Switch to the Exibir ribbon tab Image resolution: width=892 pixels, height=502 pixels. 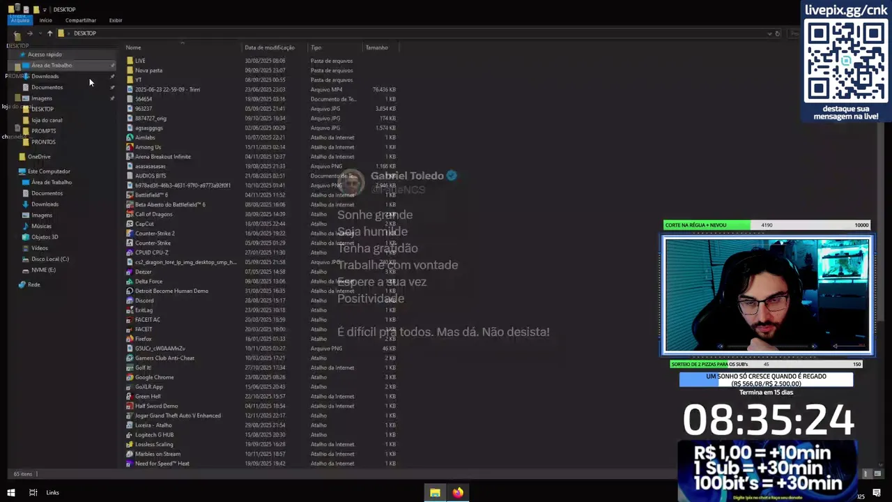coord(116,20)
